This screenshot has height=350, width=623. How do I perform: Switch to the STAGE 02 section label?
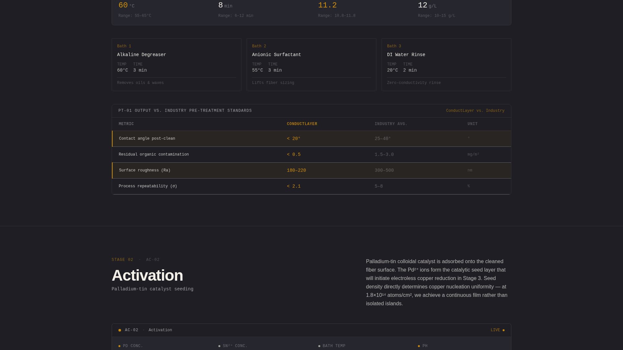point(122,260)
